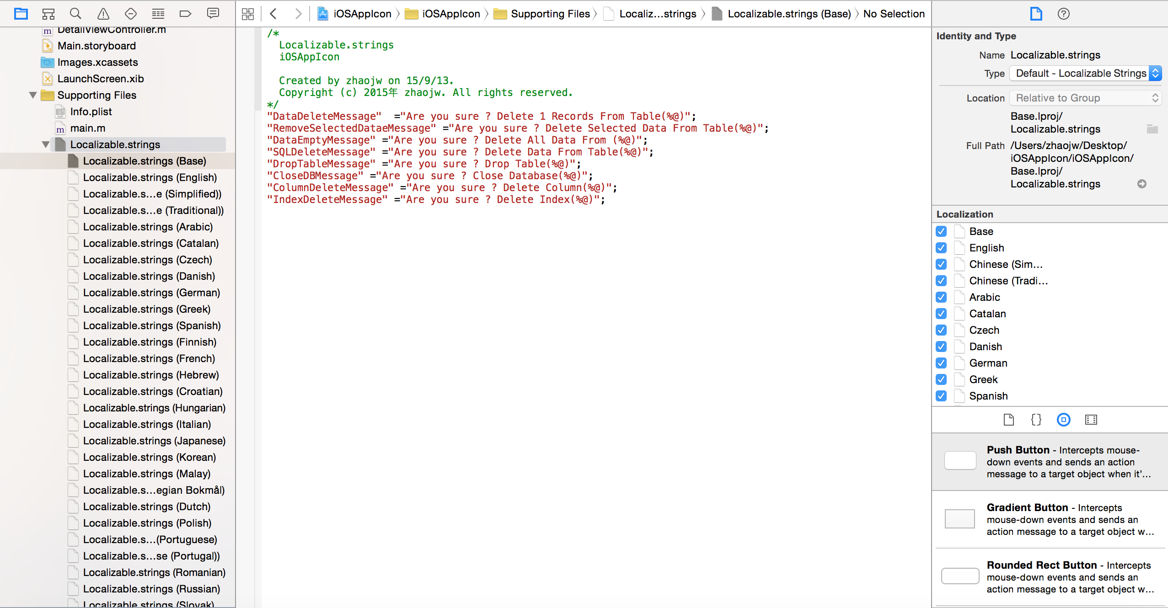Image resolution: width=1168 pixels, height=608 pixels.
Task: Open the Code Snippet library braces icon
Action: click(1036, 420)
